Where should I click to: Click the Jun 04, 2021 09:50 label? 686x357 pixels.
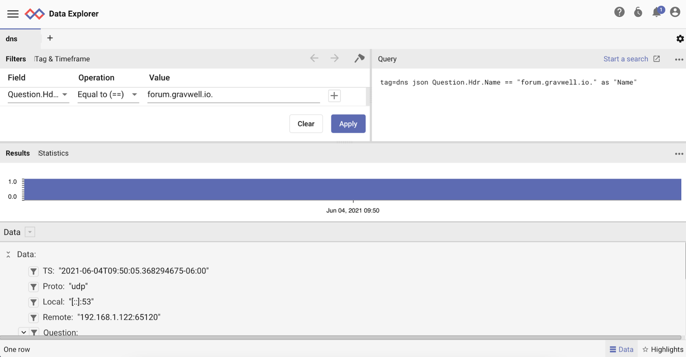(353, 210)
